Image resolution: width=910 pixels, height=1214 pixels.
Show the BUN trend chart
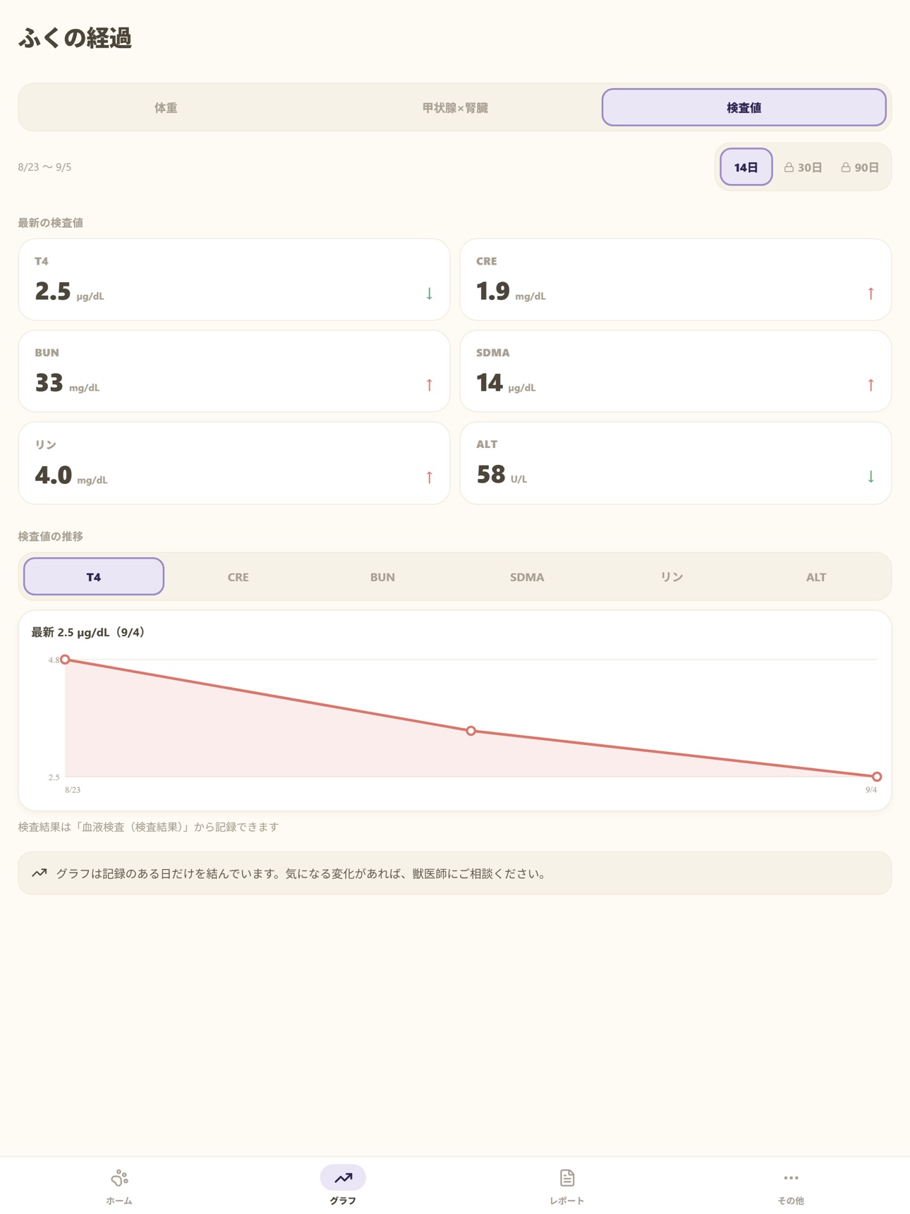[382, 577]
